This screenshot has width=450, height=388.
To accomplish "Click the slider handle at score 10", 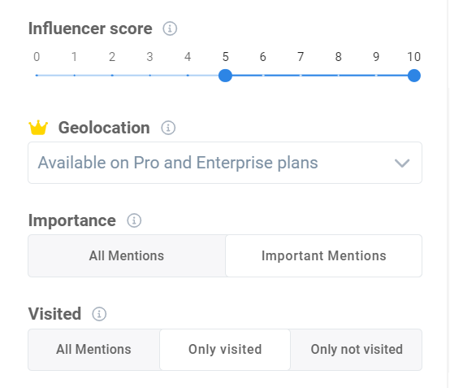I will (413, 76).
